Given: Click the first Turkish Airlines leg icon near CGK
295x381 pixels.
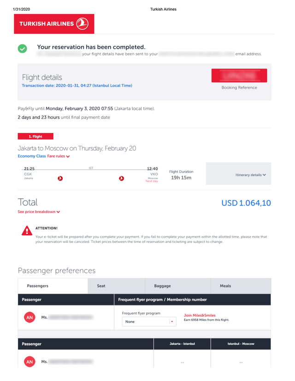Looking at the screenshot, I should coord(60,179).
